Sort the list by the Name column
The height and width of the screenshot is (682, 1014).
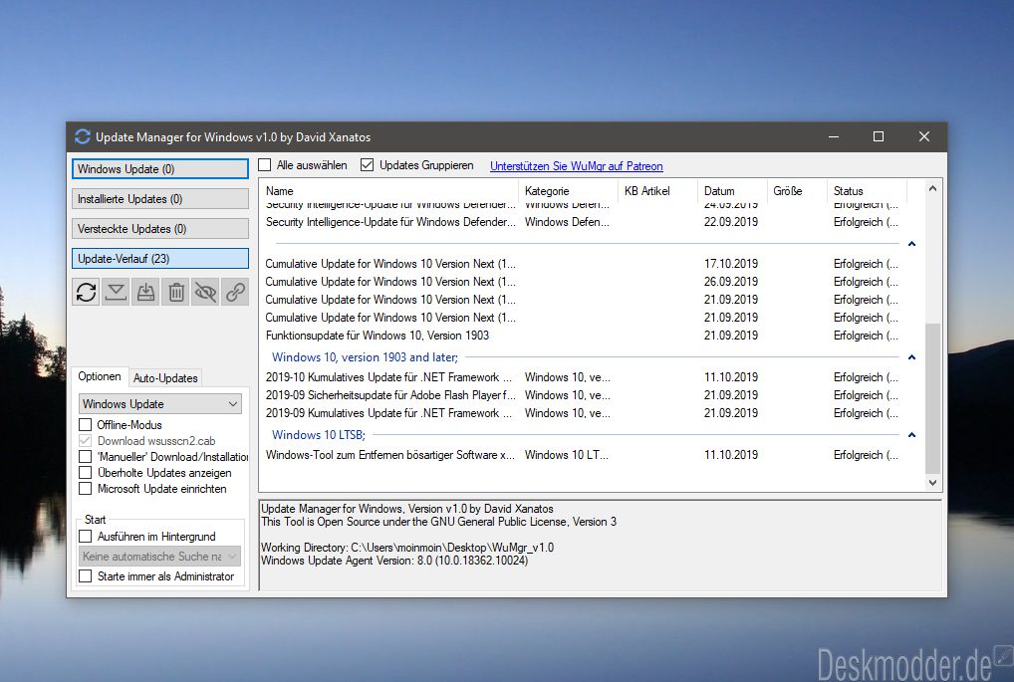tap(389, 191)
